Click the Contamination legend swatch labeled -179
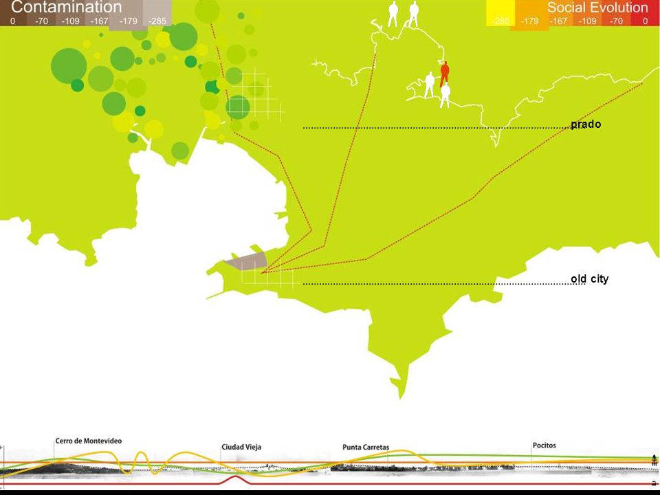Image resolution: width=660 pixels, height=495 pixels. (x=128, y=15)
